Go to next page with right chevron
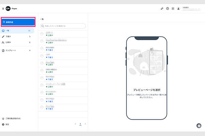The height and width of the screenshot is (136, 205). tap(85, 124)
